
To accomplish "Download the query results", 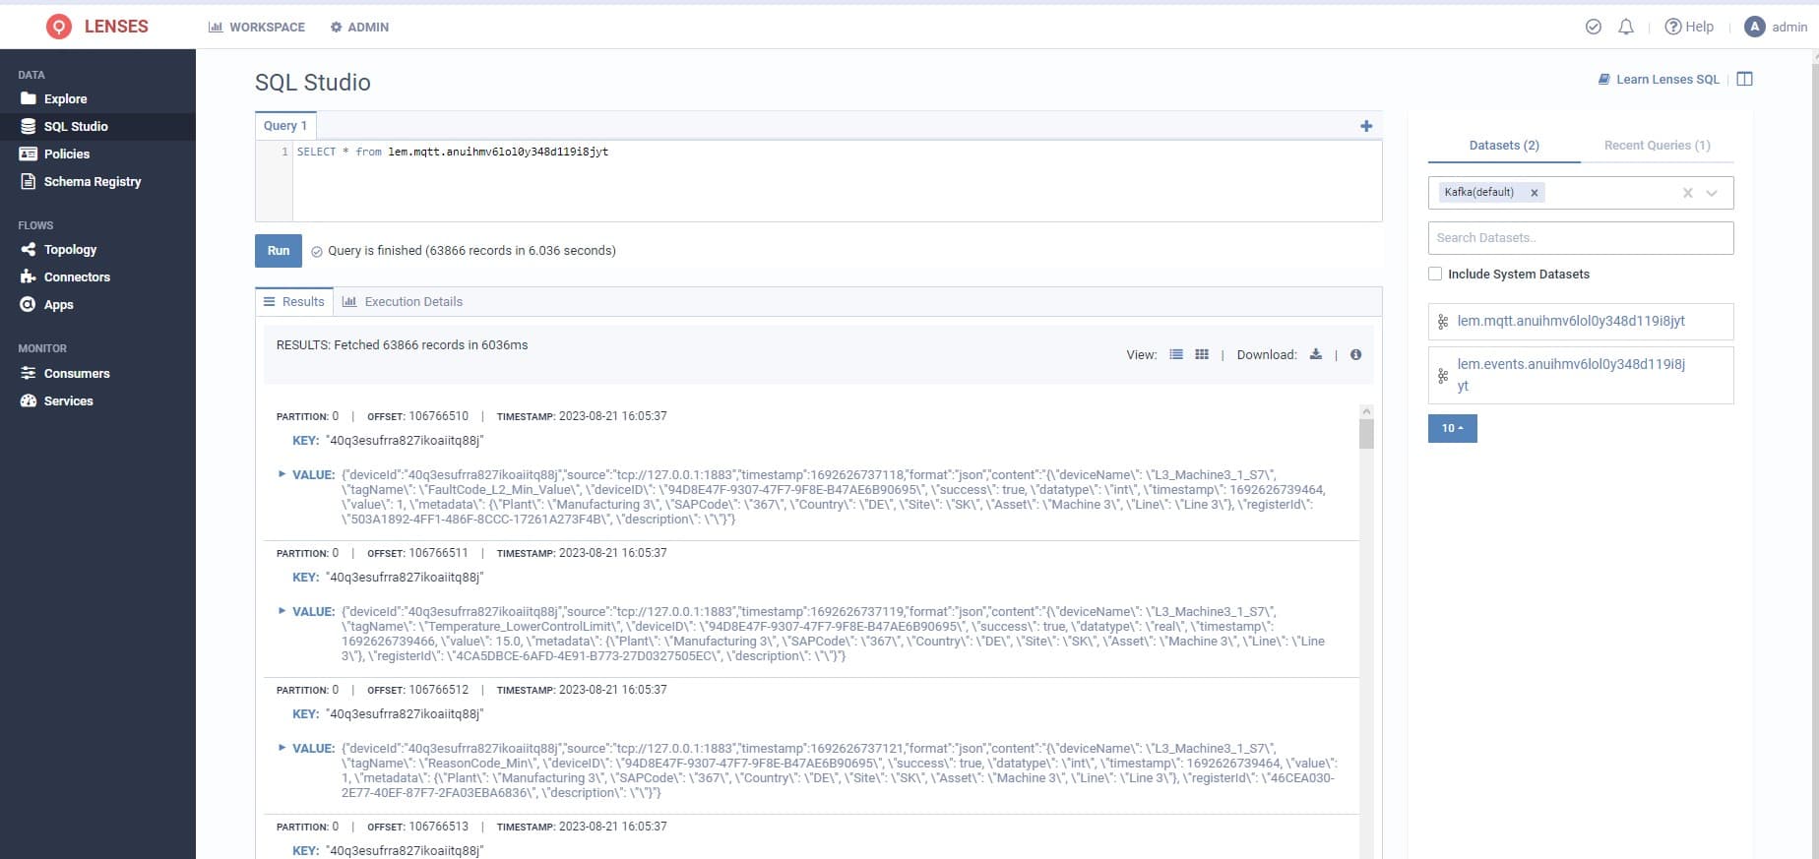I will coord(1316,354).
